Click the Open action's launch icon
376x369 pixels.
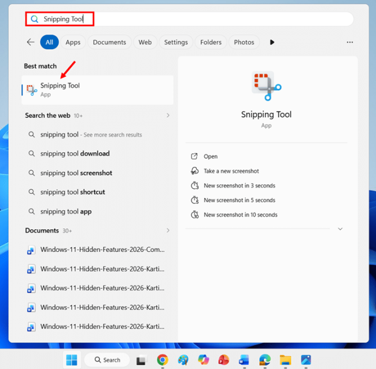pyautogui.click(x=194, y=156)
